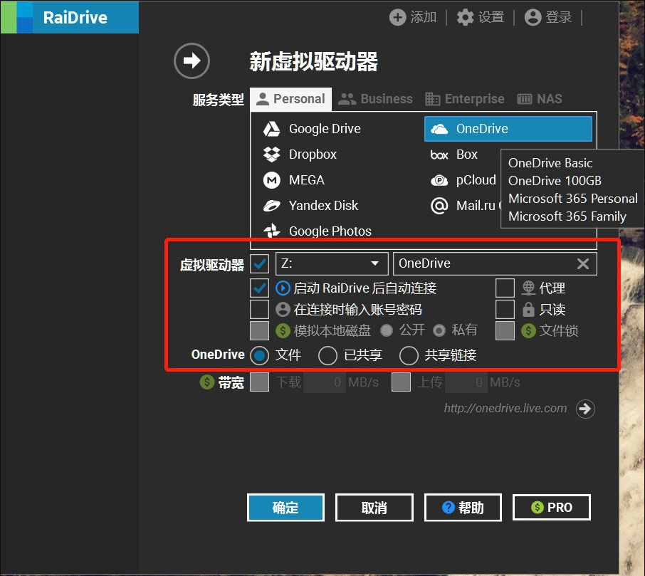Image resolution: width=645 pixels, height=576 pixels.
Task: Select Mail.ru at-sign icon
Action: pyautogui.click(x=439, y=205)
